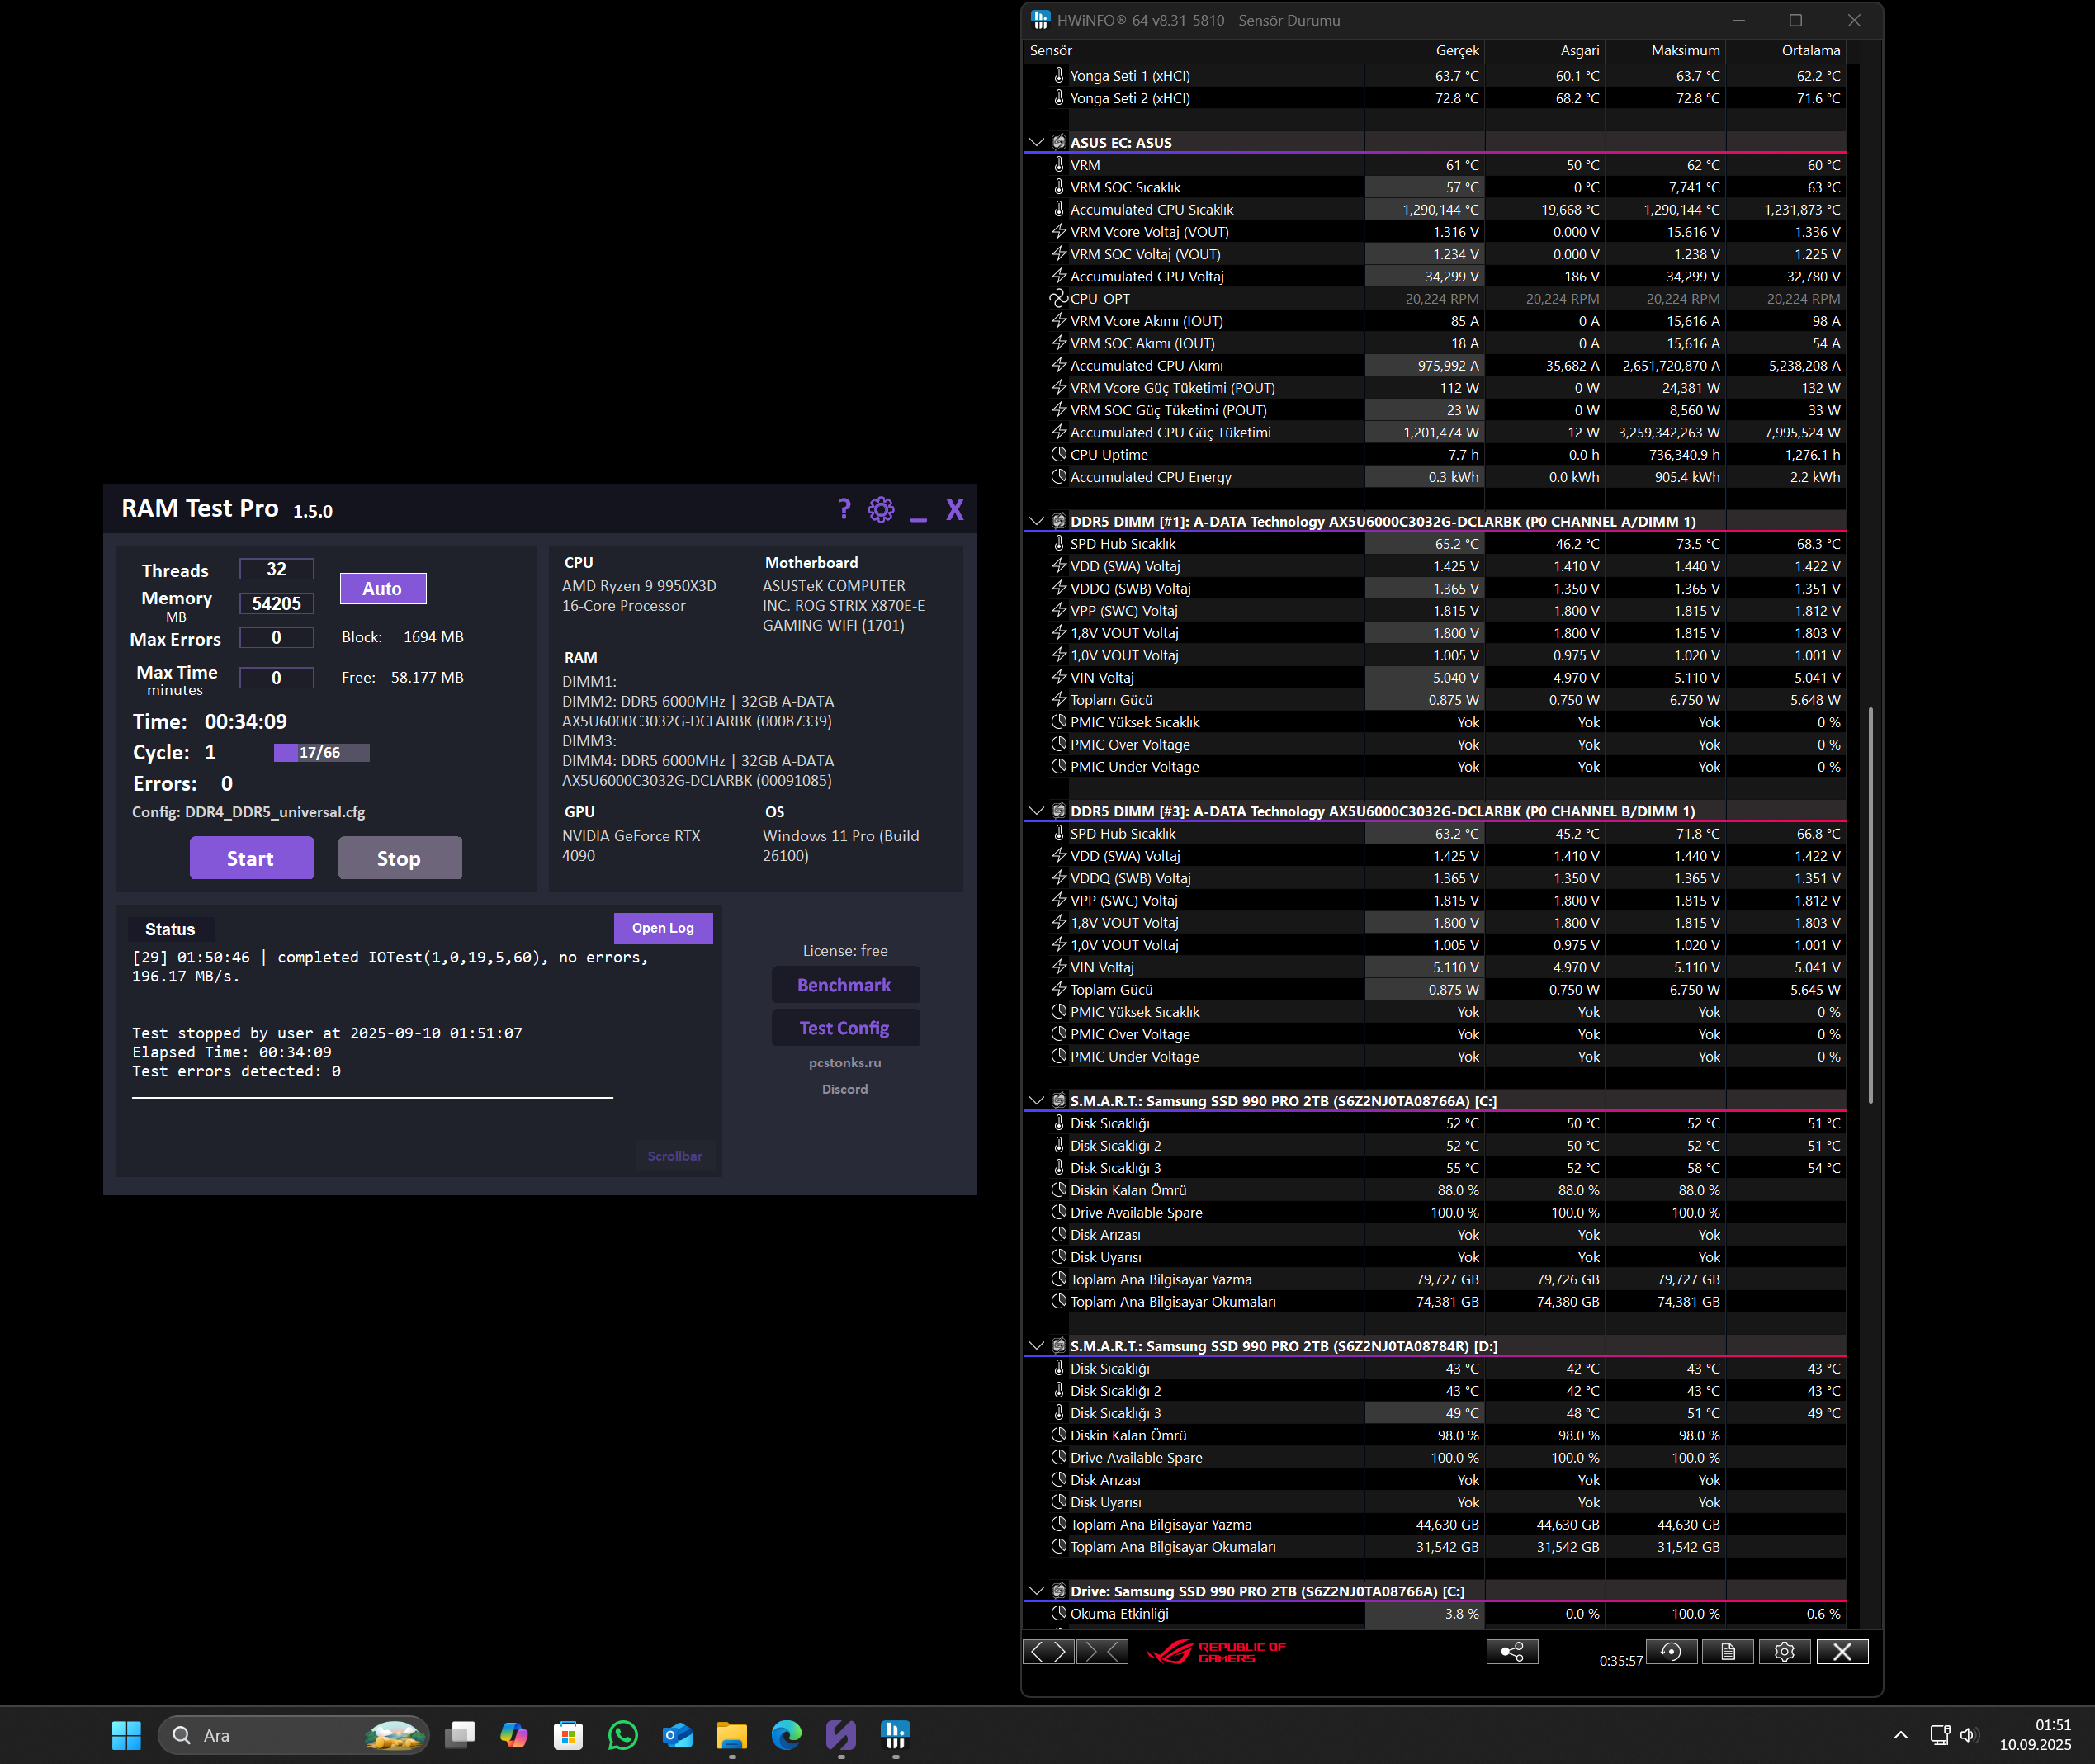The width and height of the screenshot is (2095, 1764).
Task: Click the Gerçek column header
Action: pyautogui.click(x=1425, y=51)
